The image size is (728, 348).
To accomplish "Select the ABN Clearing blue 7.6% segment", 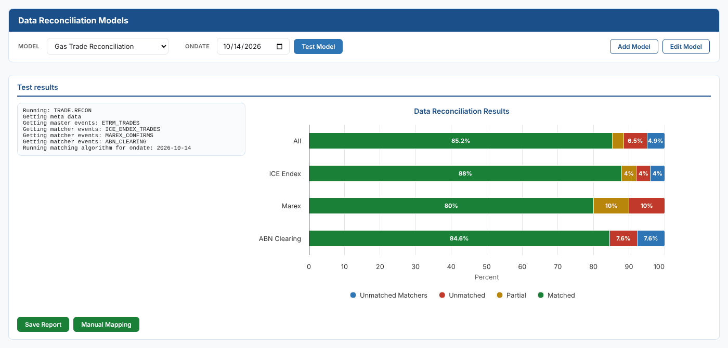I will 651,238.
